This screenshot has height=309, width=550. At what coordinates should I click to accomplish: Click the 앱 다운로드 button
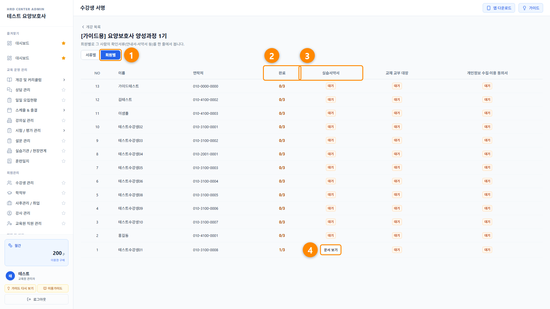(x=499, y=8)
